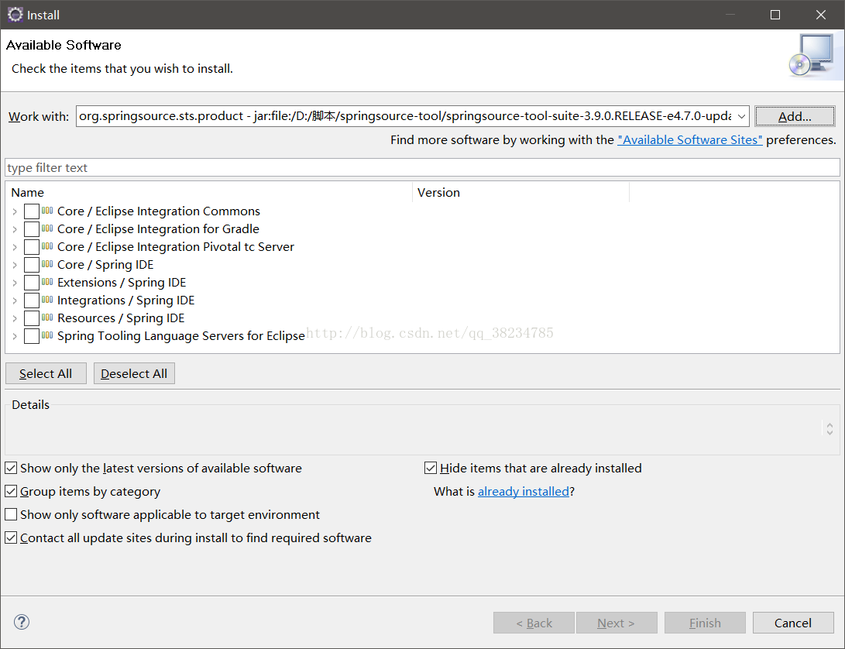This screenshot has height=649, width=845.
Task: Maximize the Install window
Action: pyautogui.click(x=775, y=15)
